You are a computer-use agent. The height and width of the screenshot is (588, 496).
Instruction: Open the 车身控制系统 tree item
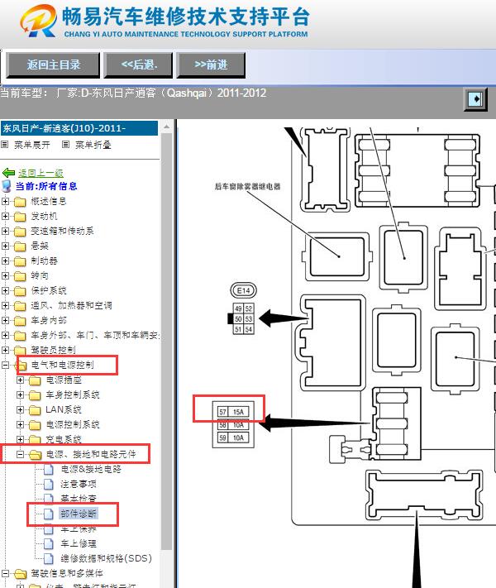coord(73,394)
